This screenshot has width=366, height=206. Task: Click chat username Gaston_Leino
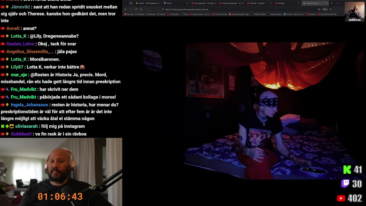coord(20,44)
